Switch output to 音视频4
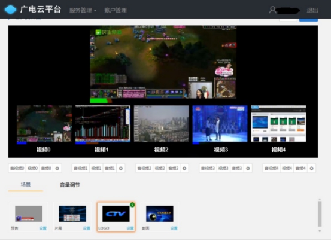Viewport: 331px width, 241px height. 272,168
